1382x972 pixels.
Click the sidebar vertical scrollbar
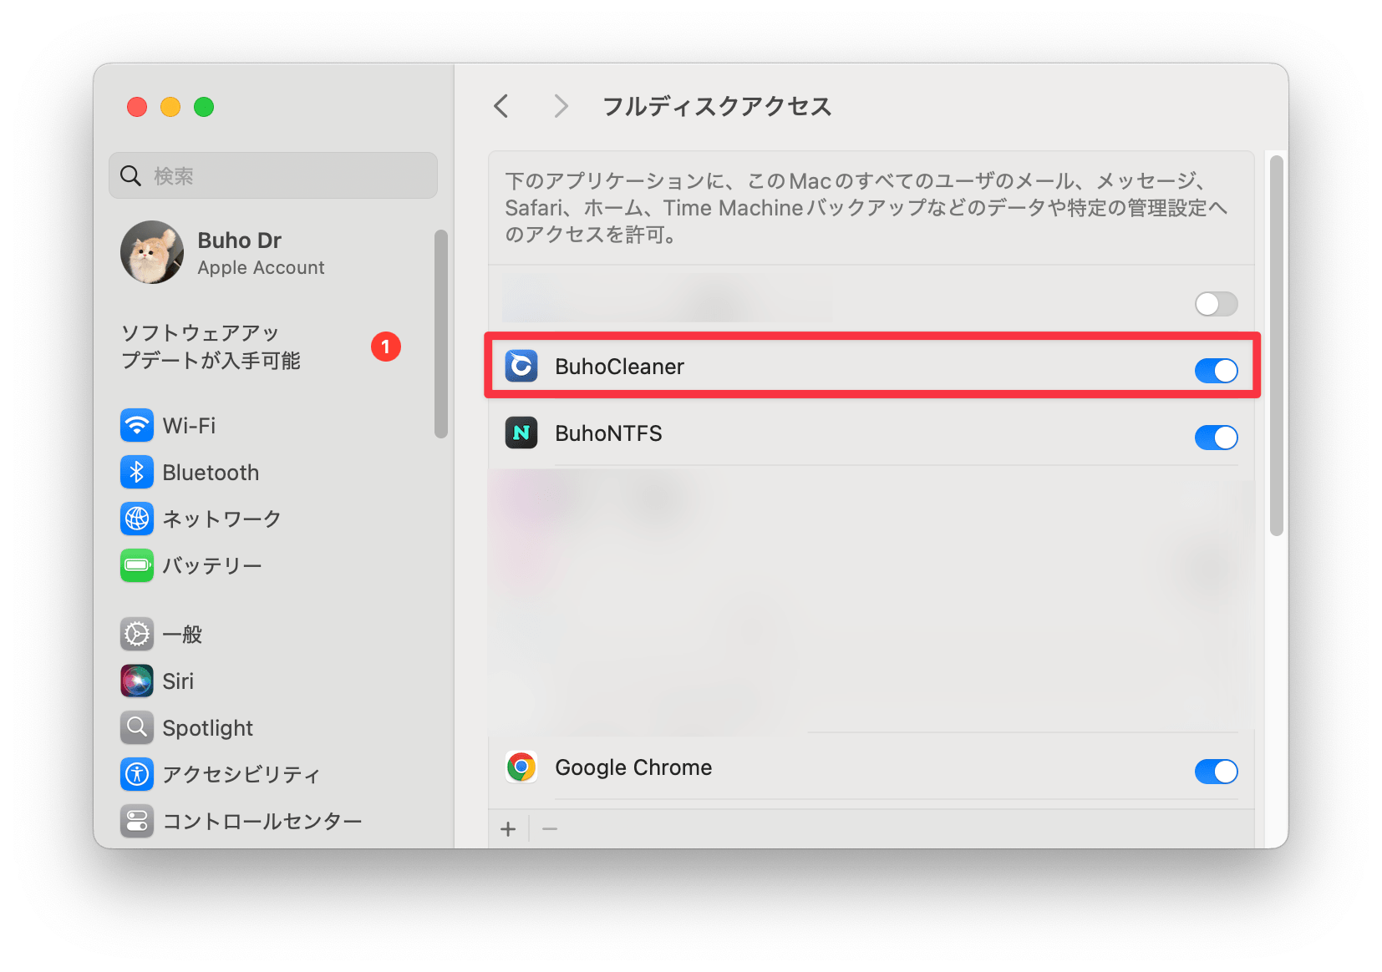point(441,333)
